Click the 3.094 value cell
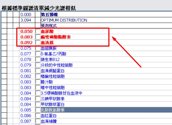The width and height of the screenshot is (172, 125). [x=26, y=20]
